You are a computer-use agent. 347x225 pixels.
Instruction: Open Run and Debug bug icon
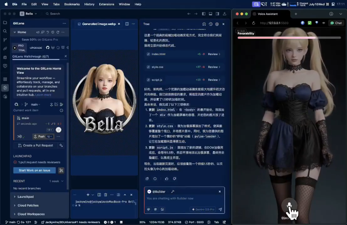pos(5,57)
